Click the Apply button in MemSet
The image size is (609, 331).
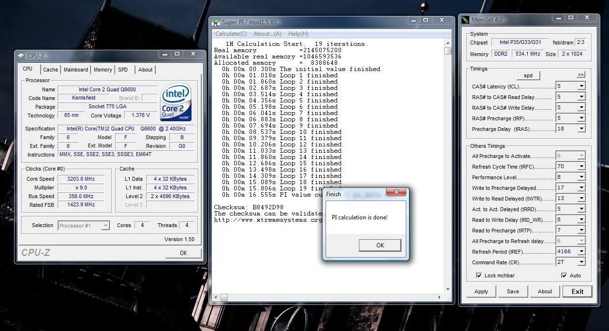[481, 291]
